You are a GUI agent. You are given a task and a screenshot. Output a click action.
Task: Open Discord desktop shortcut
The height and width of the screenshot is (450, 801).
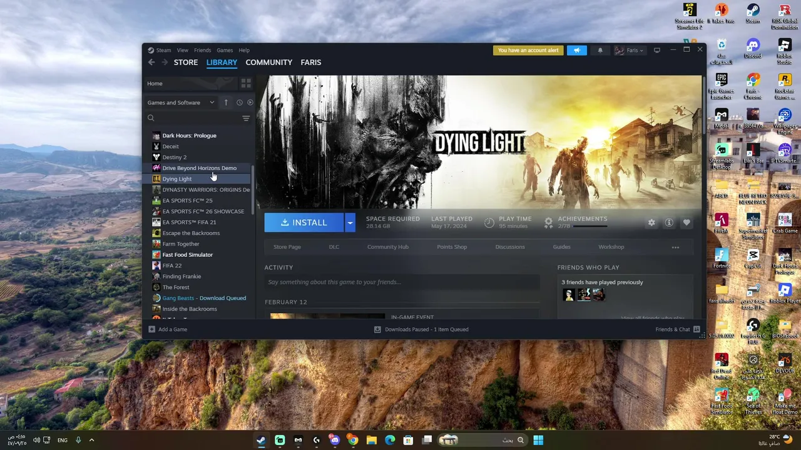[753, 49]
